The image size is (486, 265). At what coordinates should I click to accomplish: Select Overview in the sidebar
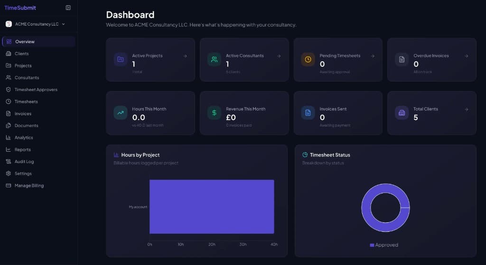pos(38,42)
